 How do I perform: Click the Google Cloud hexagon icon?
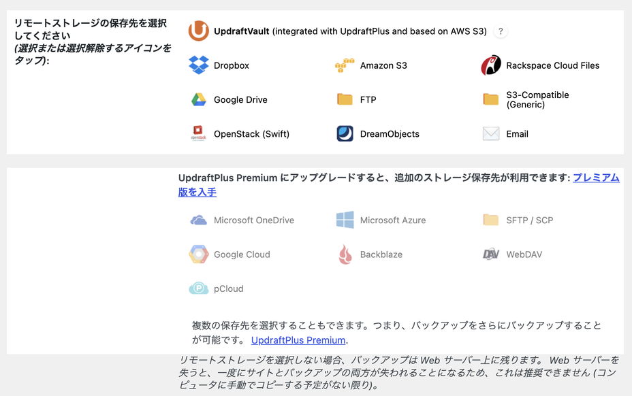pyautogui.click(x=199, y=254)
